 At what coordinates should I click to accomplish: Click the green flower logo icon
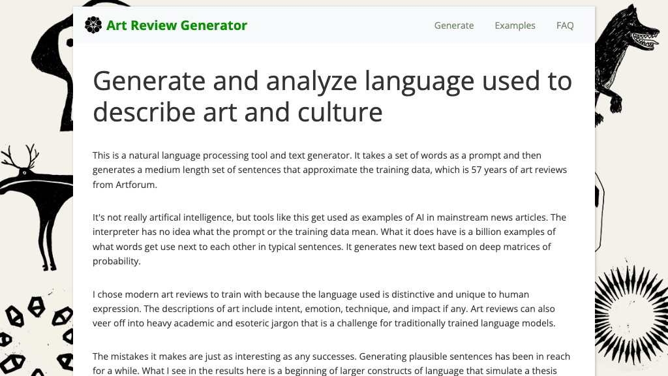tap(93, 25)
